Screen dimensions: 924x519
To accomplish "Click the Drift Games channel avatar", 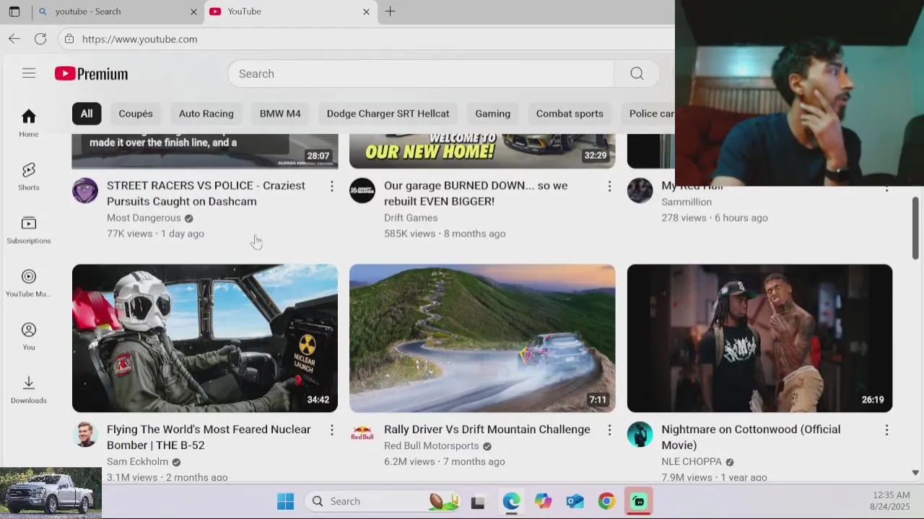I will (362, 190).
